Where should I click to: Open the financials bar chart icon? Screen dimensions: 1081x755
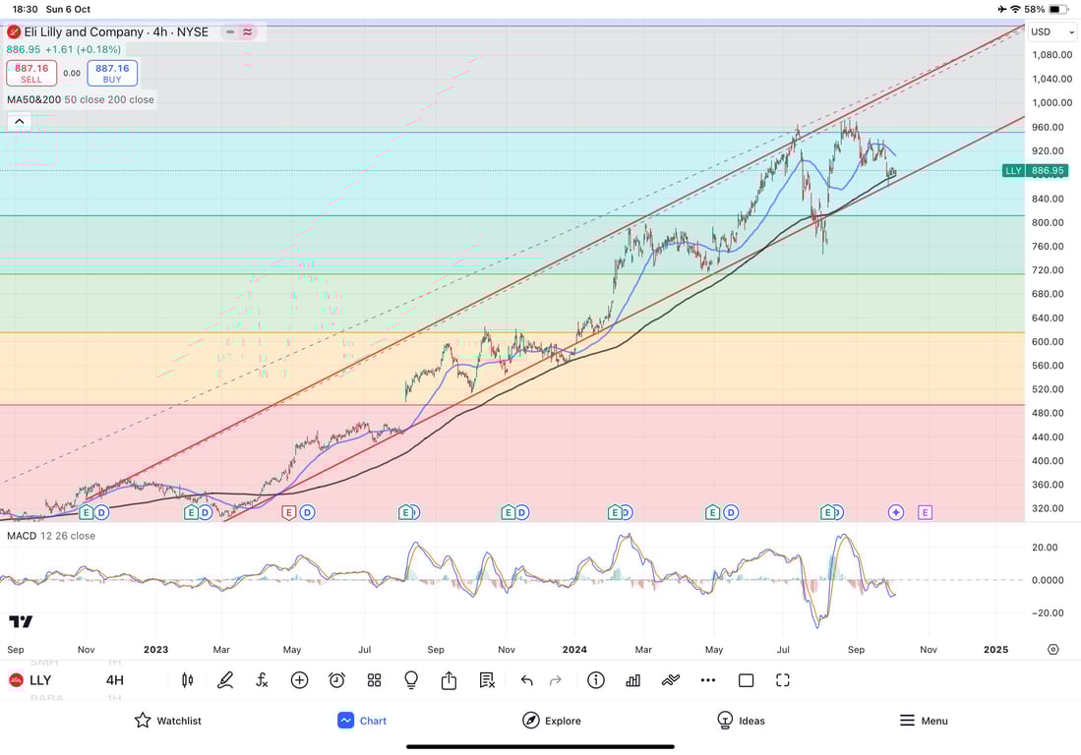tap(632, 680)
